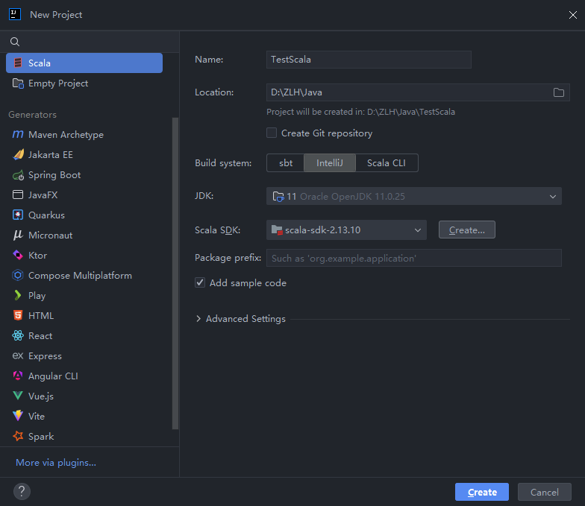The height and width of the screenshot is (506, 585).
Task: Click the Quarkus icon
Action: point(18,215)
